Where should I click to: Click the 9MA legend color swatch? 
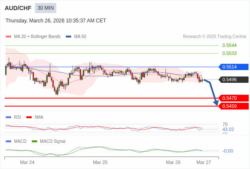(x=29, y=117)
